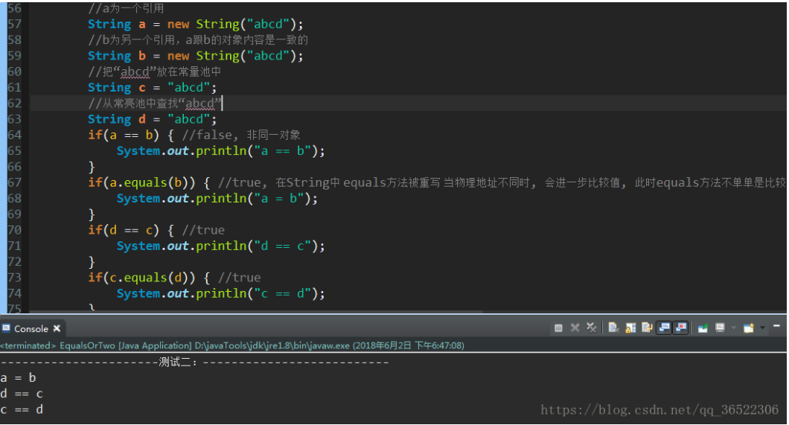Screen dimensions: 789x425
Task: Click the Display Selected Console monitor icon
Action: pyautogui.click(x=720, y=328)
